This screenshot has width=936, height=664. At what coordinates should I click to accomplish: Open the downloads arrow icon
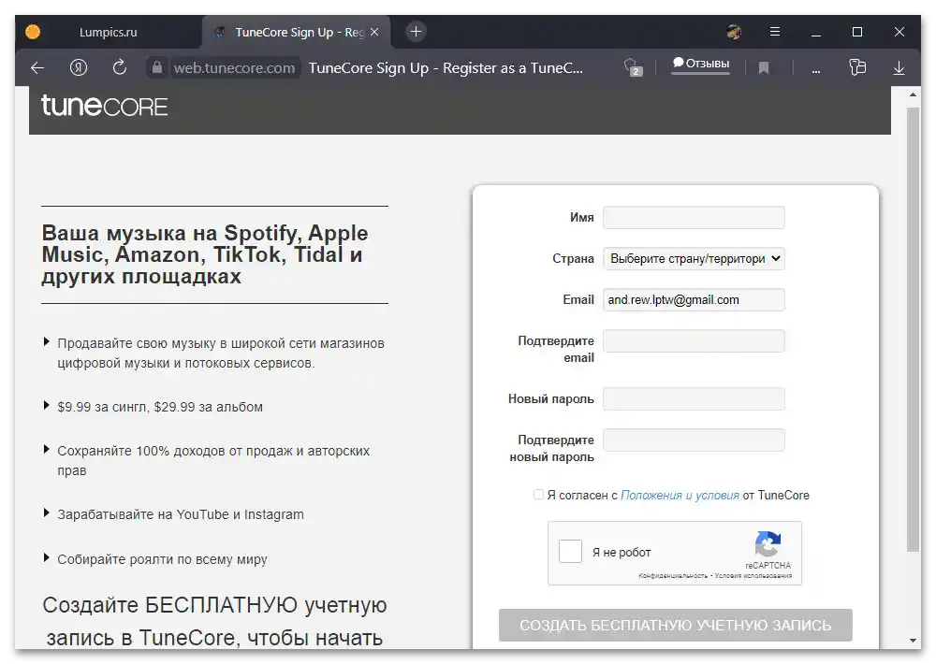point(899,68)
